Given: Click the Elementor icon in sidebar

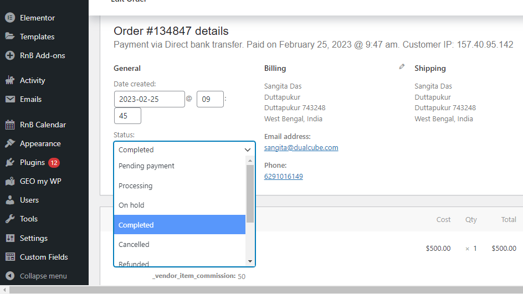Looking at the screenshot, I should (9, 18).
